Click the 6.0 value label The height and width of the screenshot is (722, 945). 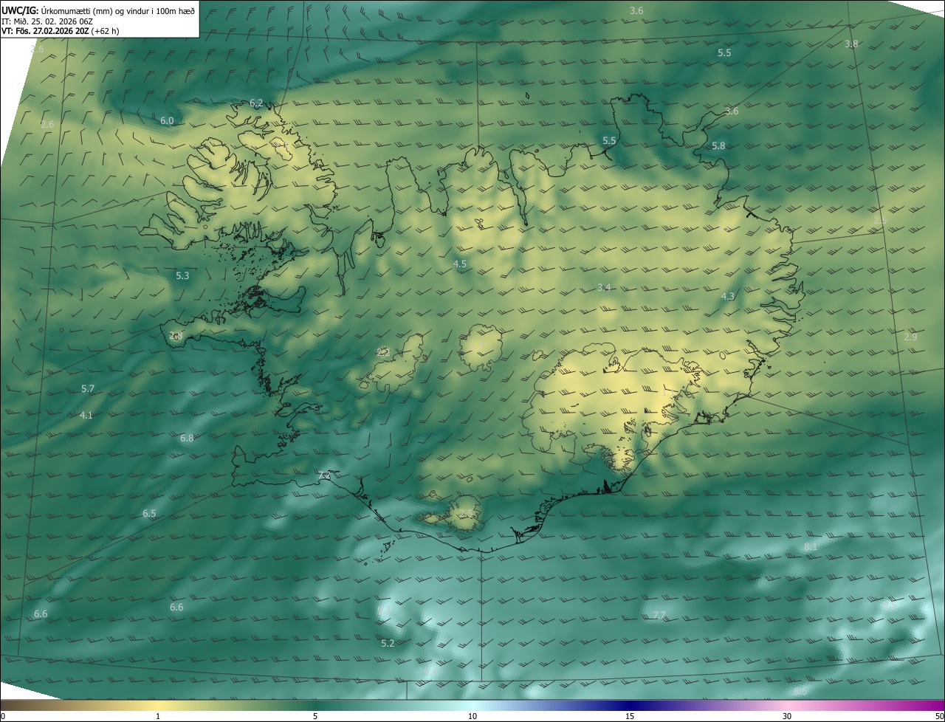[167, 121]
